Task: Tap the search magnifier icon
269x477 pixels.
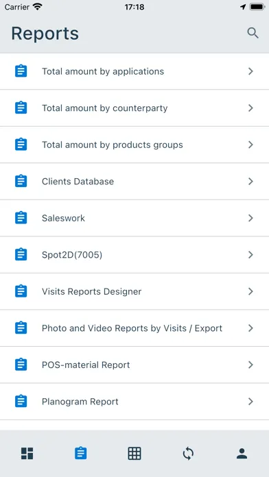Action: coord(253,33)
